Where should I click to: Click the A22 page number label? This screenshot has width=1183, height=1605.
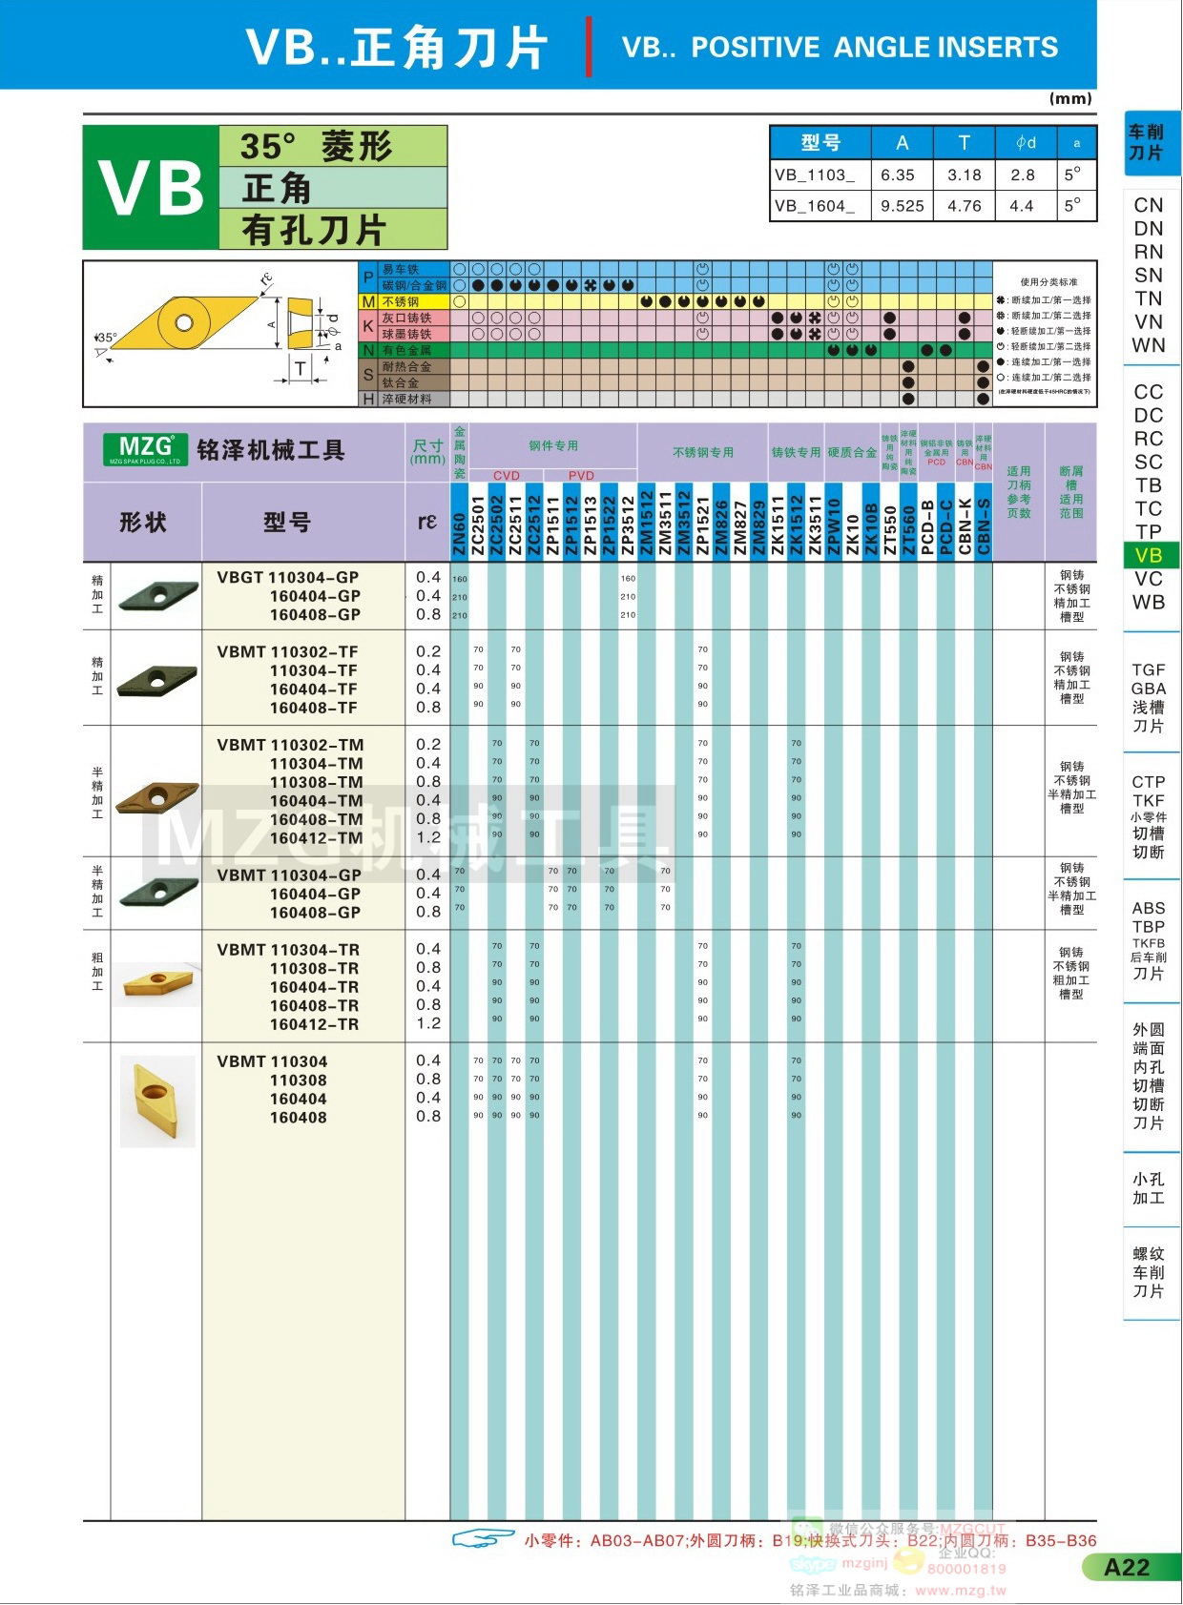click(1126, 1567)
